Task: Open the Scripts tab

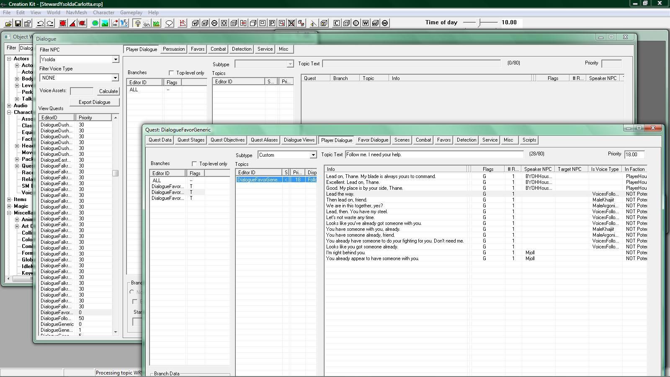Action: [x=529, y=140]
